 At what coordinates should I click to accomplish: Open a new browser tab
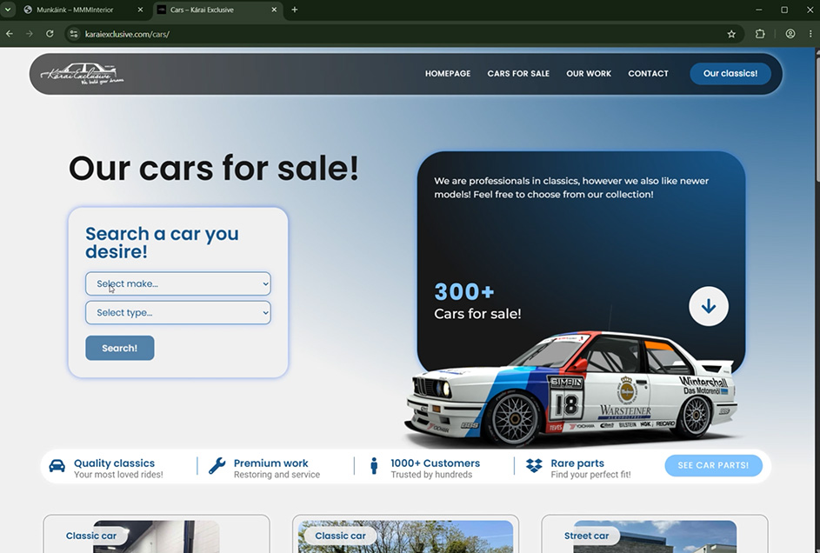click(295, 10)
